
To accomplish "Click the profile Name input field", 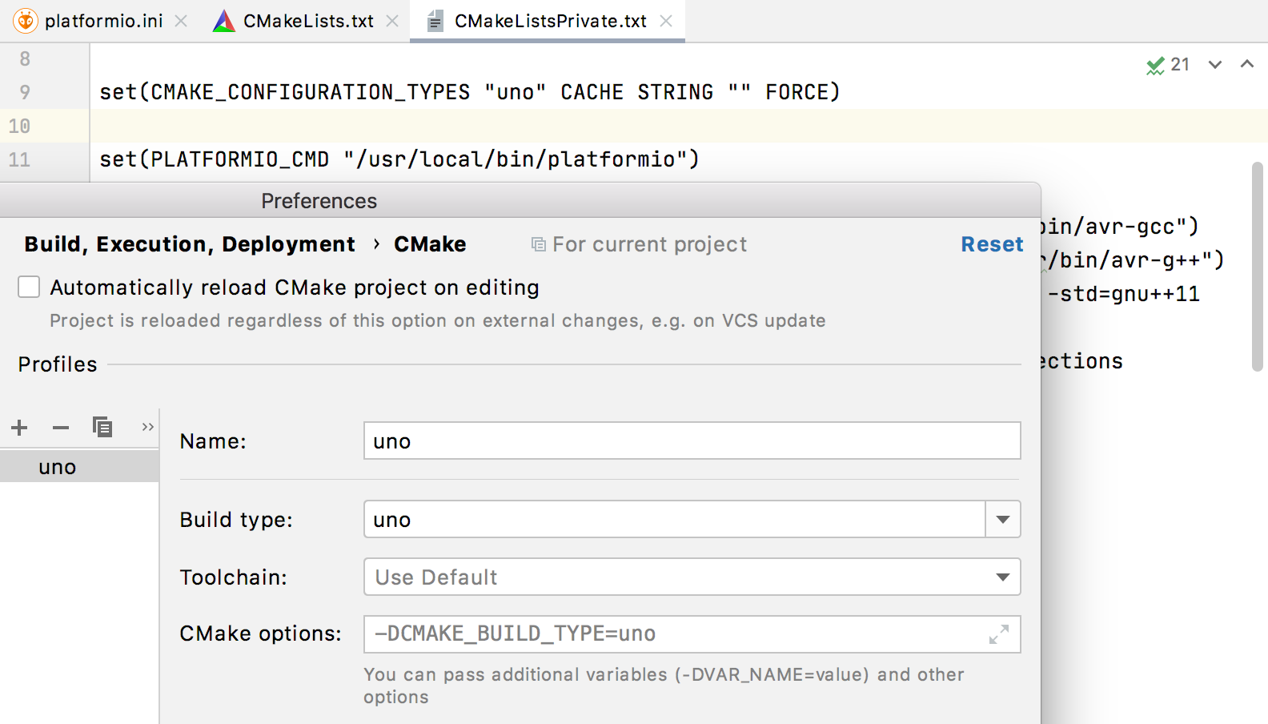I will coord(692,441).
